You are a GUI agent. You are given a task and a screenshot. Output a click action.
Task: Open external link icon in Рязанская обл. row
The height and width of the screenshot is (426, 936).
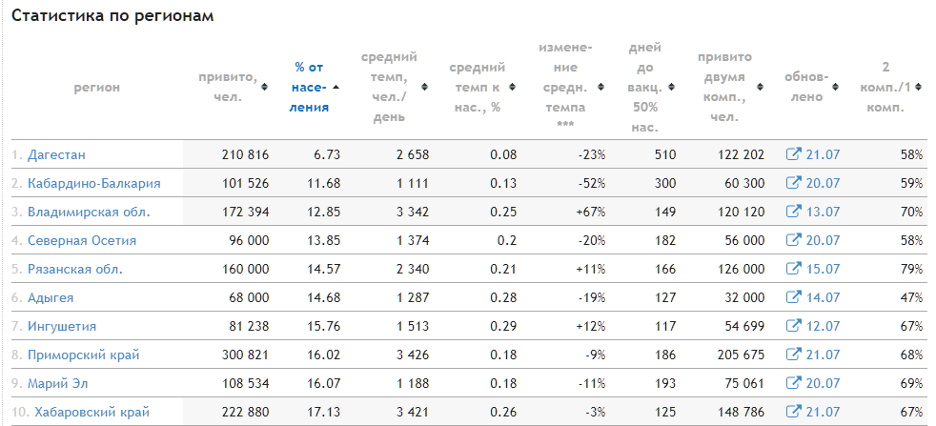[793, 269]
